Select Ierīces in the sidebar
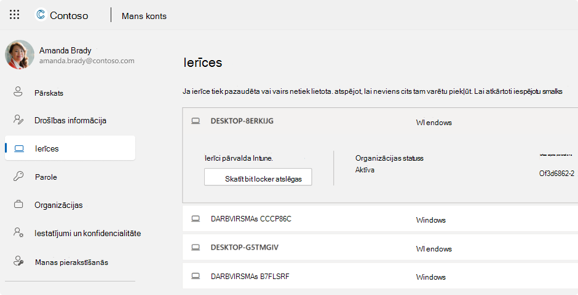 [70, 148]
